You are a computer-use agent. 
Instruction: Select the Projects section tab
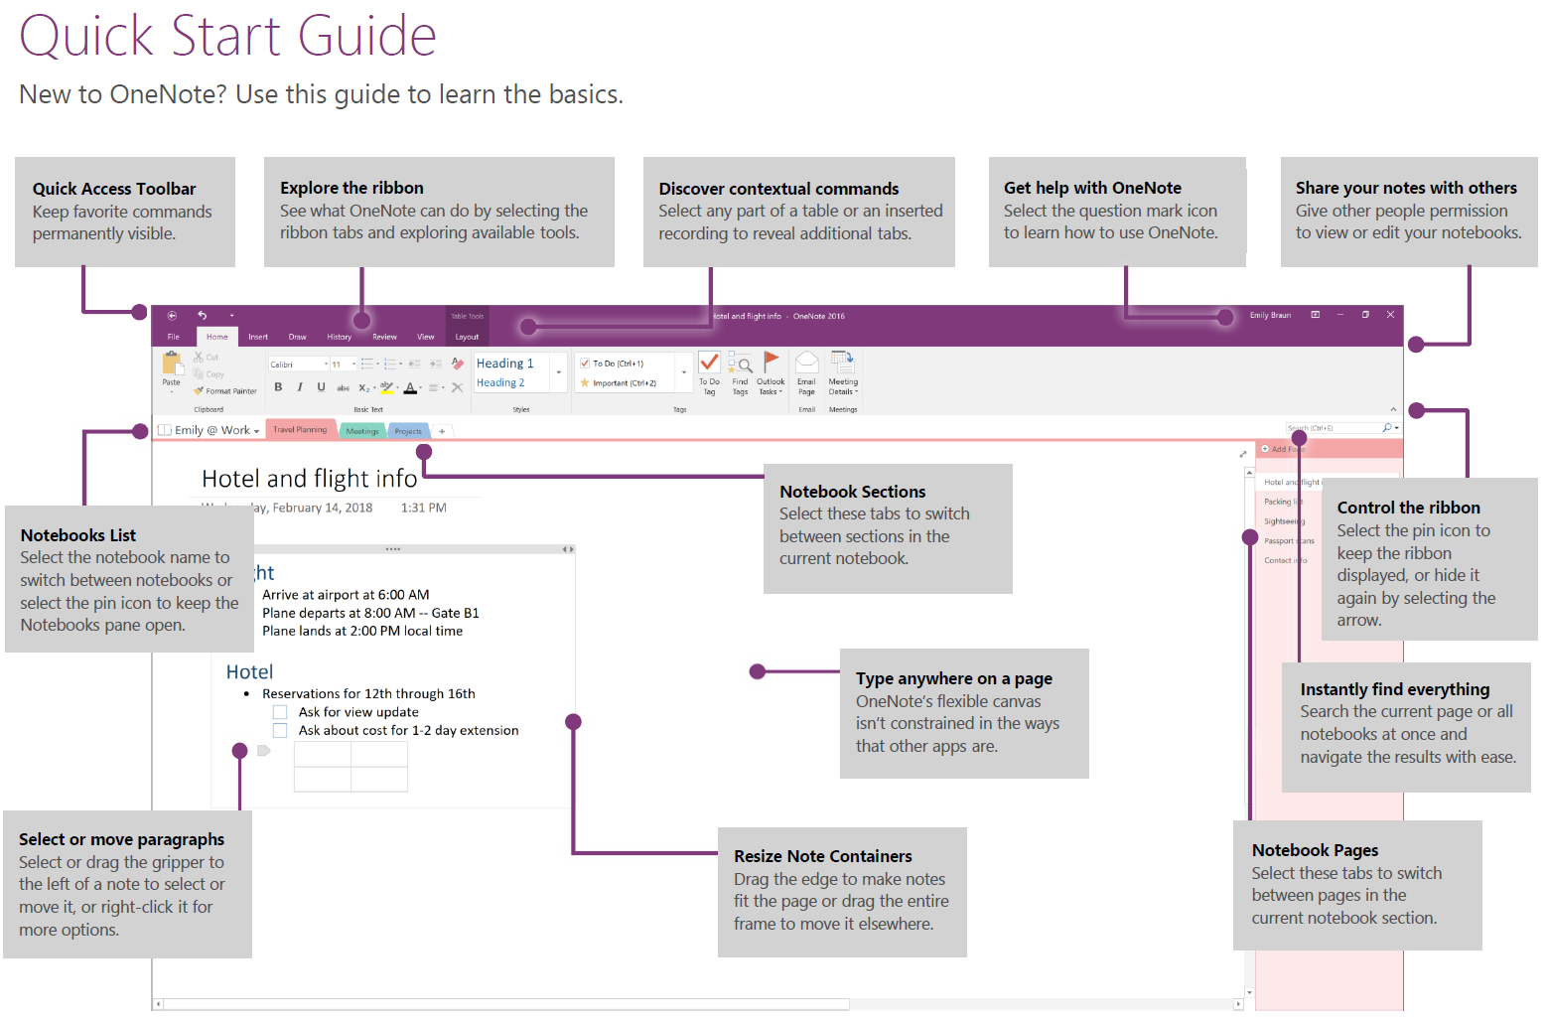[408, 431]
